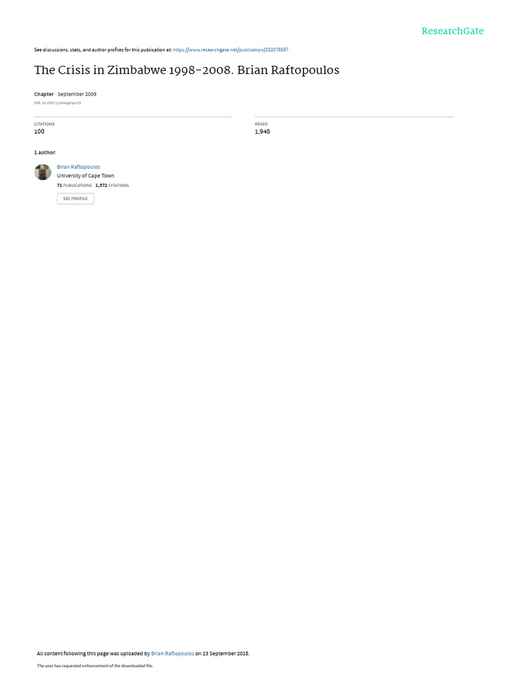Screen dimensions: 510x681
Task: Click the Brian Raftopoulos uploader link in the footer
Action: [x=173, y=653]
